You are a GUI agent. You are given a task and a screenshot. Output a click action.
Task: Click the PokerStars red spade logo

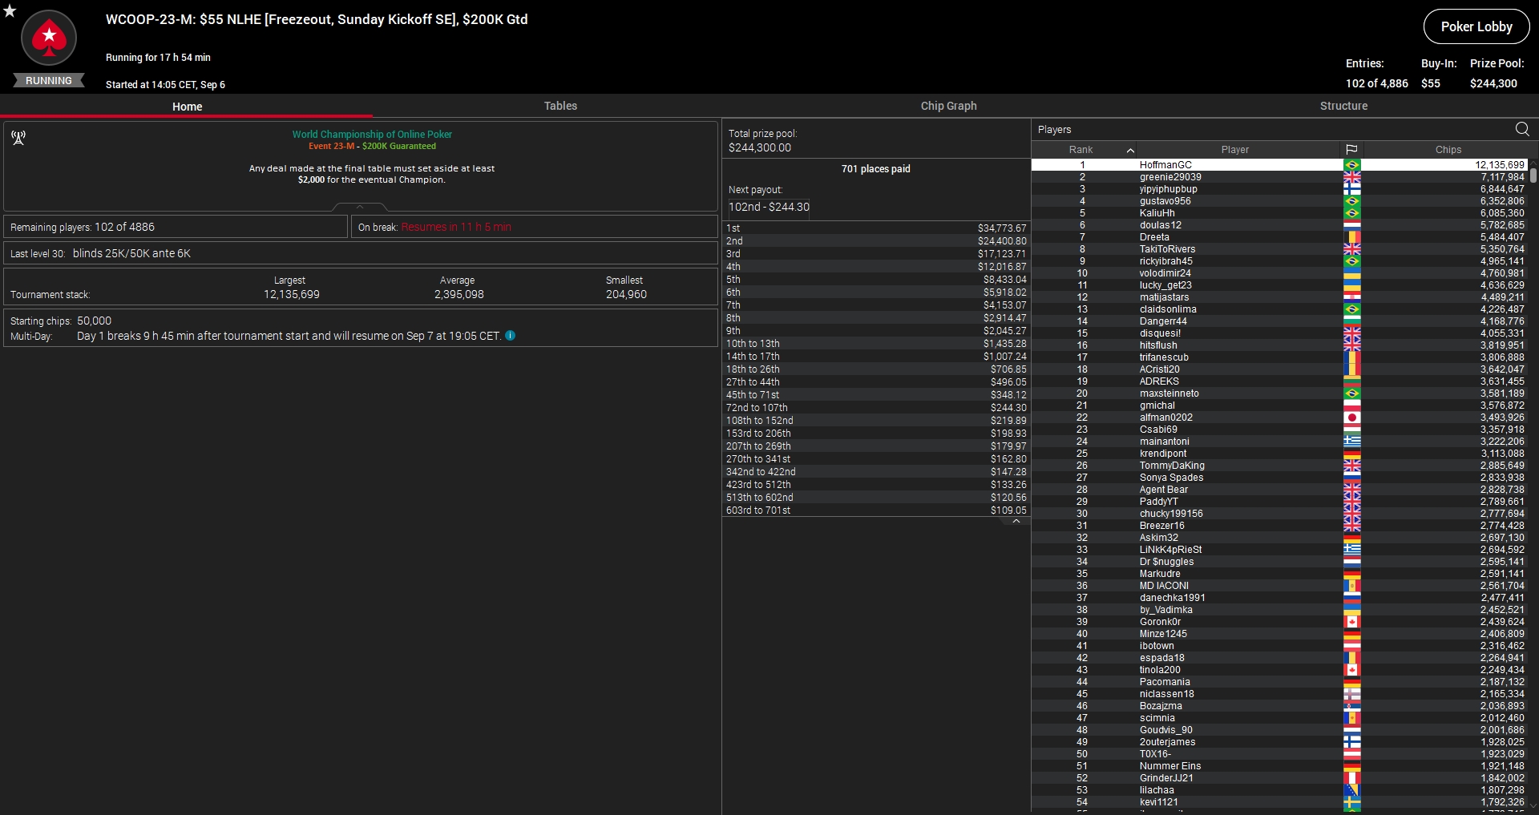(49, 38)
